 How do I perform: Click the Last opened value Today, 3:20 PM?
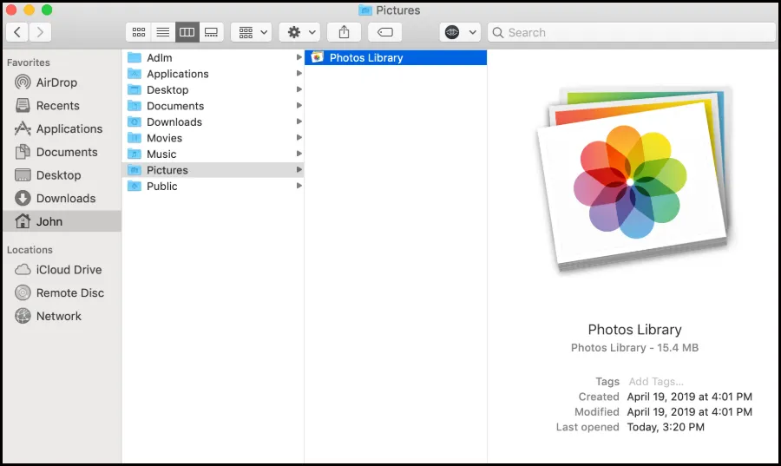coord(666,427)
